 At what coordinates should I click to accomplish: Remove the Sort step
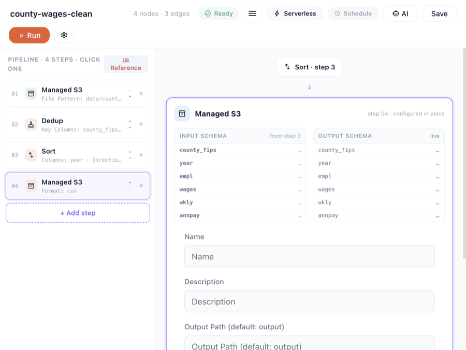coord(141,155)
